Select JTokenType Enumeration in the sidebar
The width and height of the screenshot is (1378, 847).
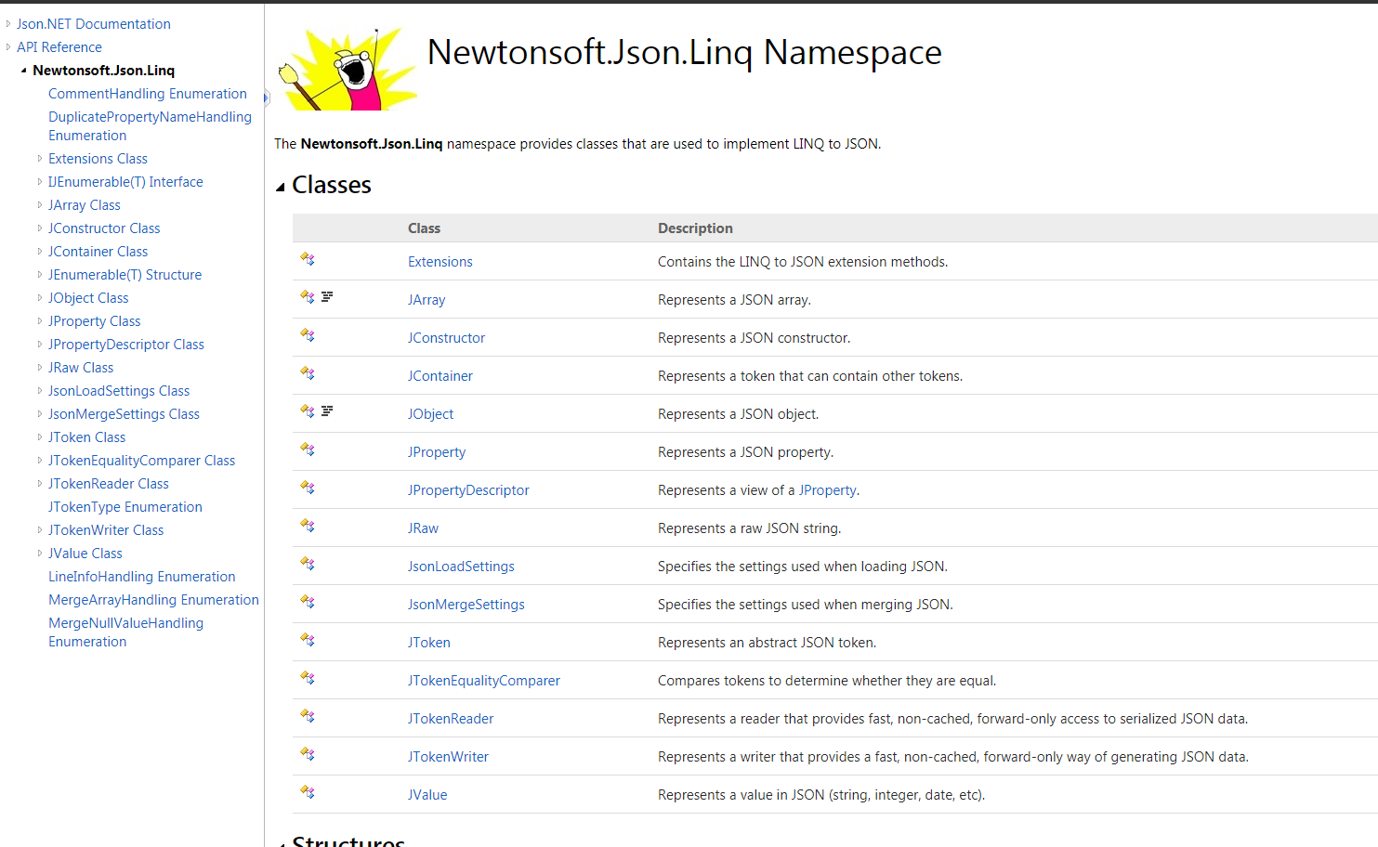125,506
